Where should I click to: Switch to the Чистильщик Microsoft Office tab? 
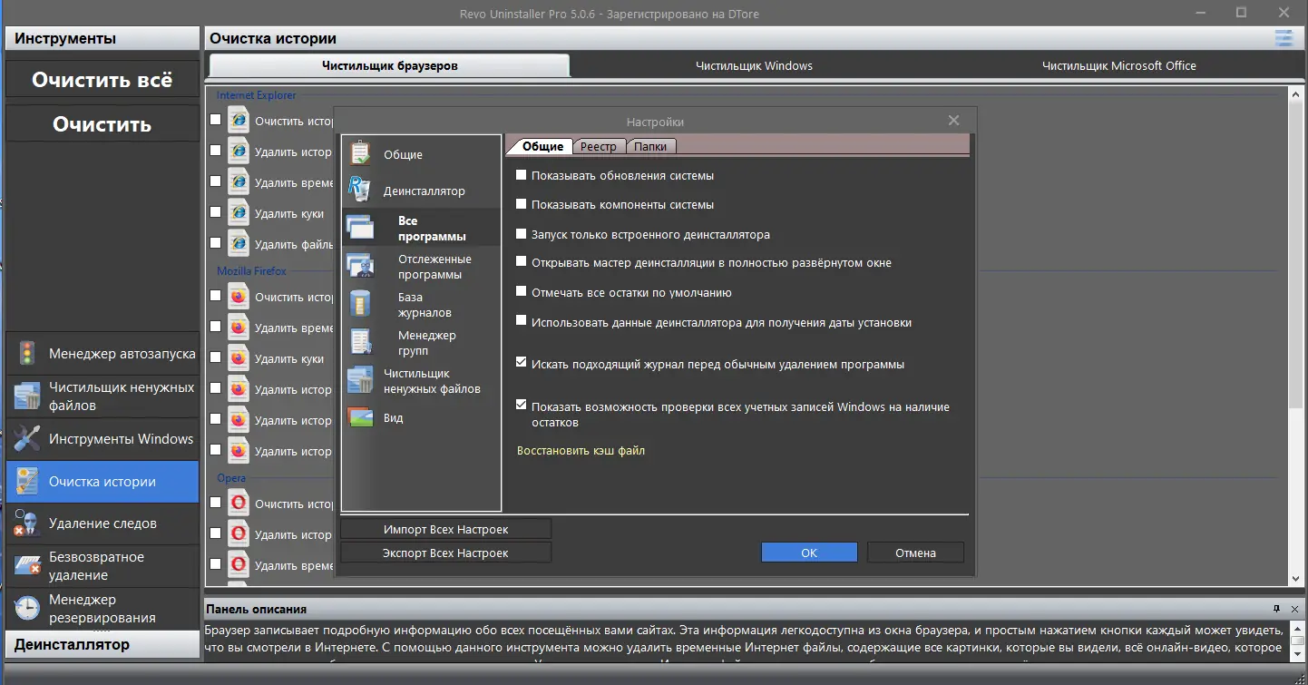pyautogui.click(x=1118, y=65)
